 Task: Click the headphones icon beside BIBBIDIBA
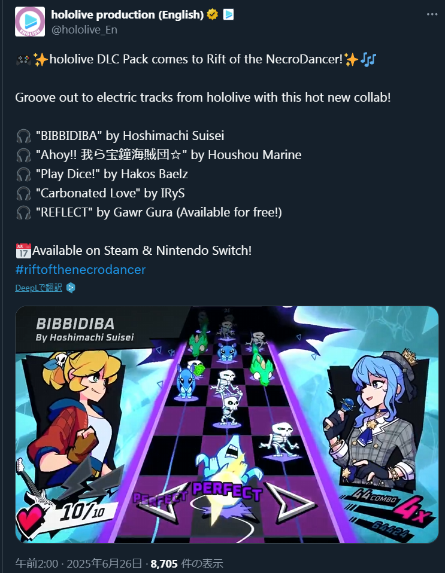point(24,136)
